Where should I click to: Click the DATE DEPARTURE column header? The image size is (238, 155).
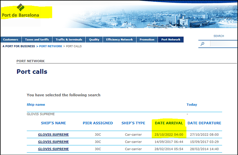204,123
